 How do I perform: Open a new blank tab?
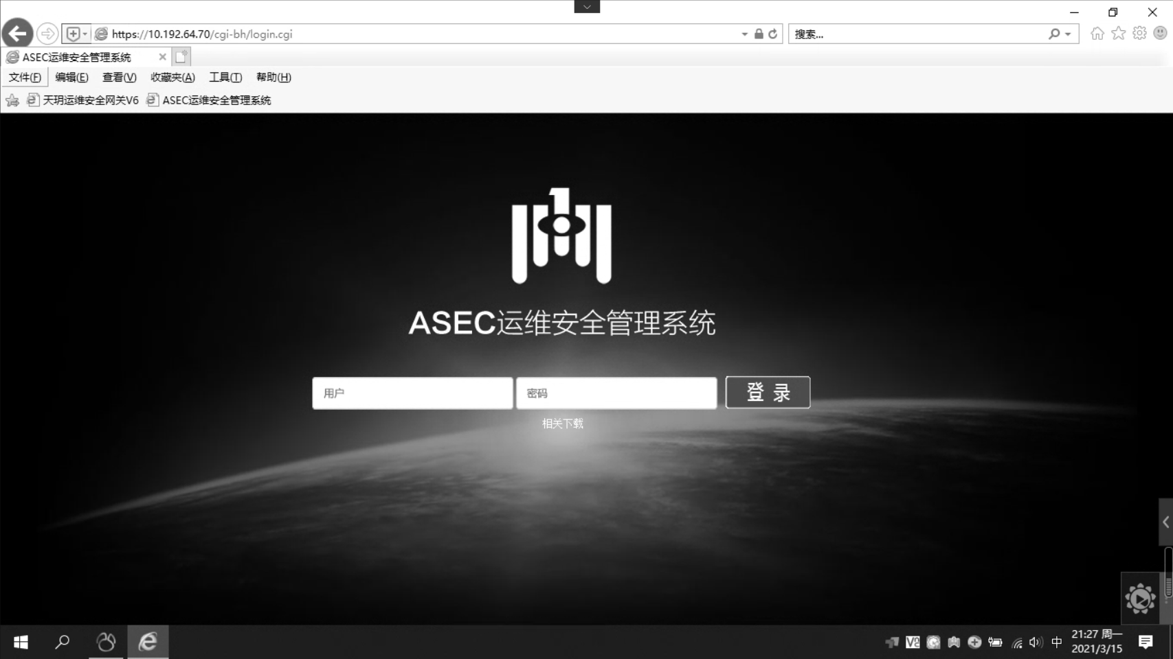tap(181, 57)
